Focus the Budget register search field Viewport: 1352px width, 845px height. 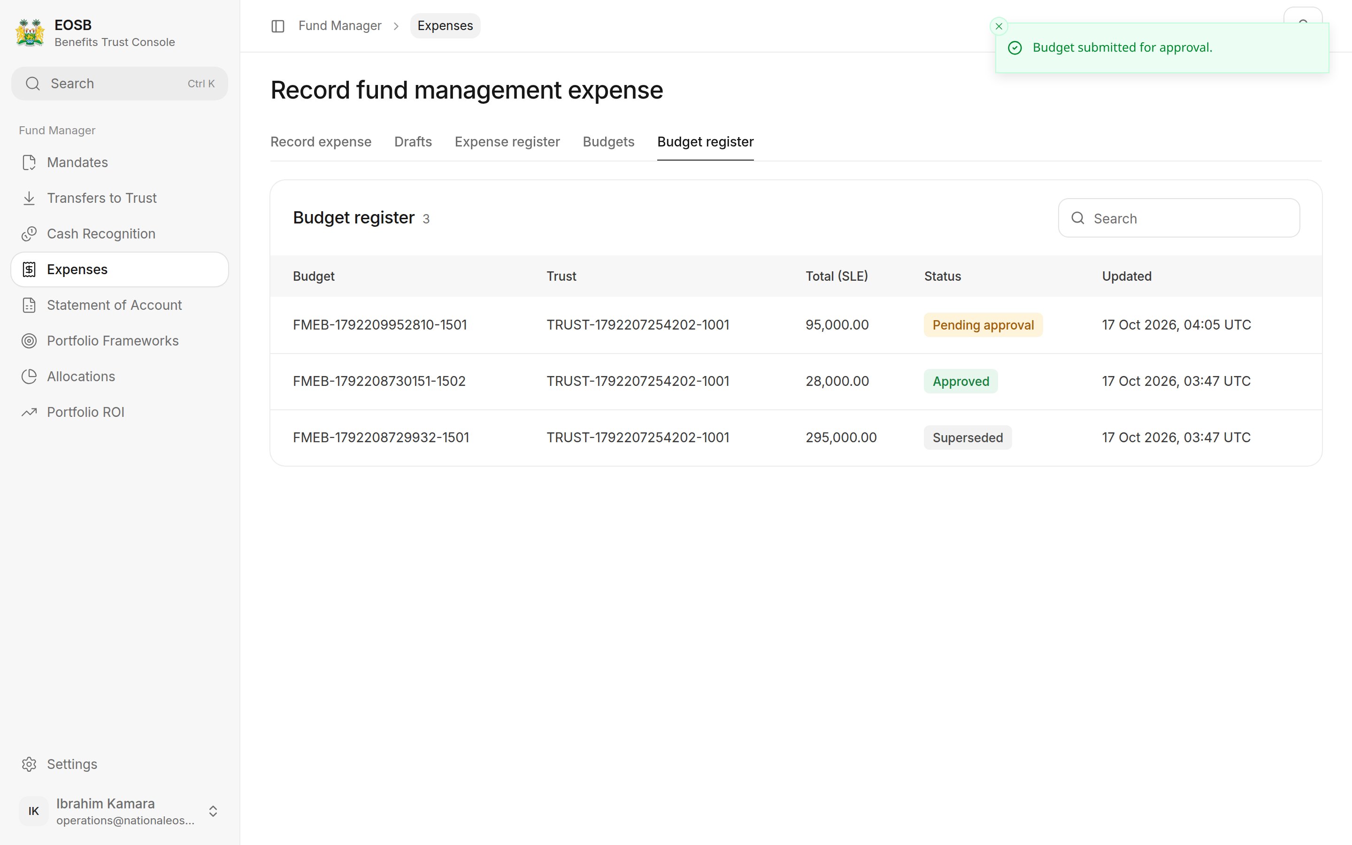coord(1179,218)
